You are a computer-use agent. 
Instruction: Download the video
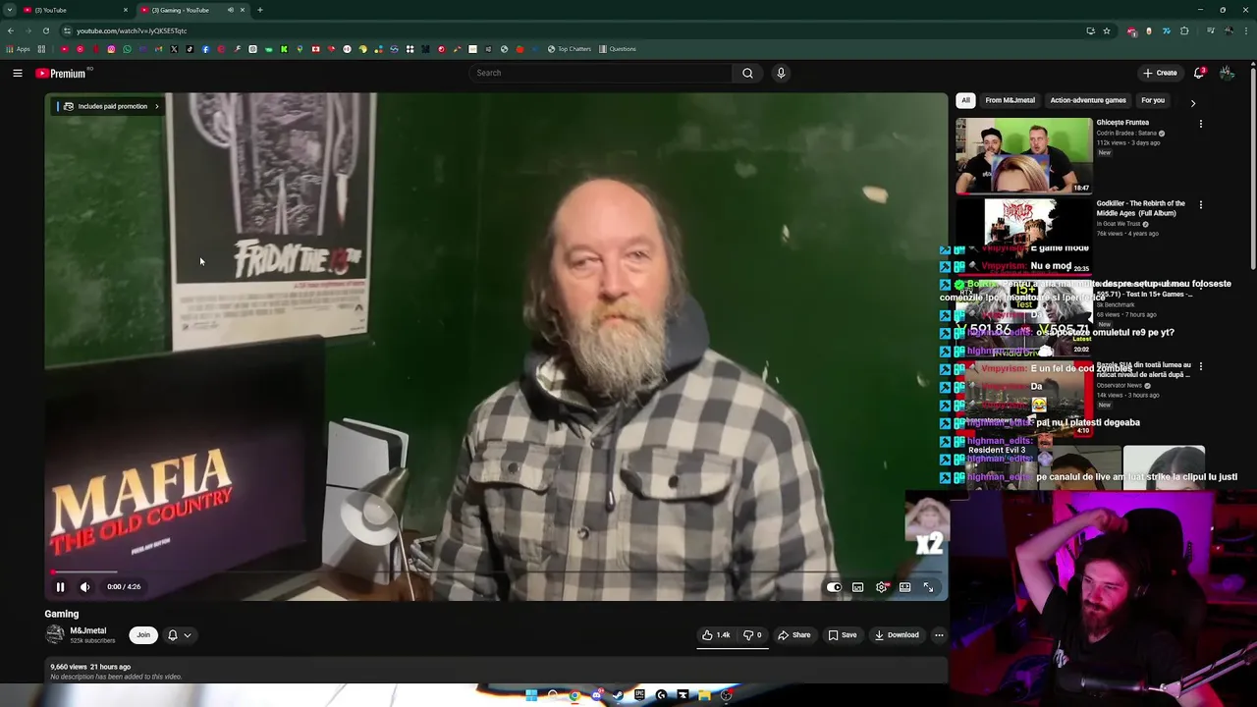[x=897, y=635]
